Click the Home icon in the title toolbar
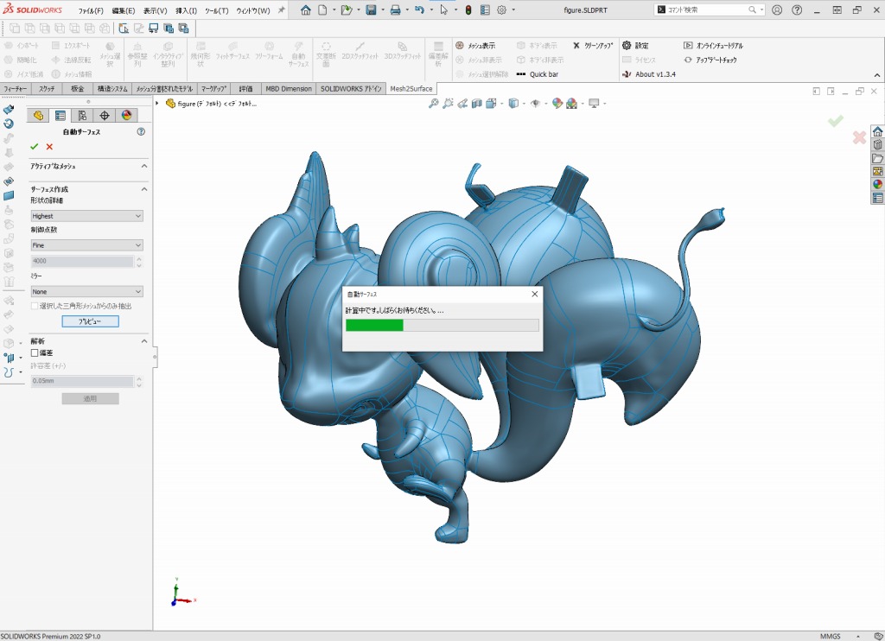This screenshot has width=885, height=641. click(x=305, y=10)
